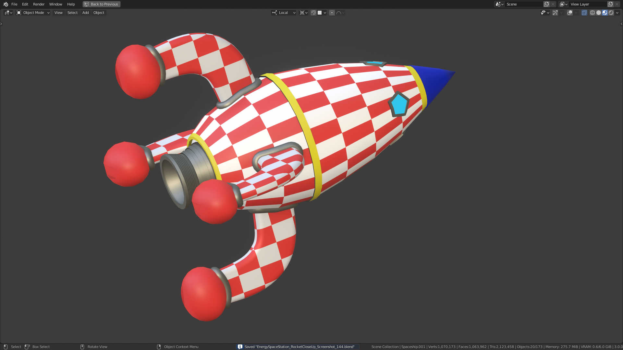Open the Local transform orientation dropdown
Viewport: 623px width, 350px height.
(284, 13)
